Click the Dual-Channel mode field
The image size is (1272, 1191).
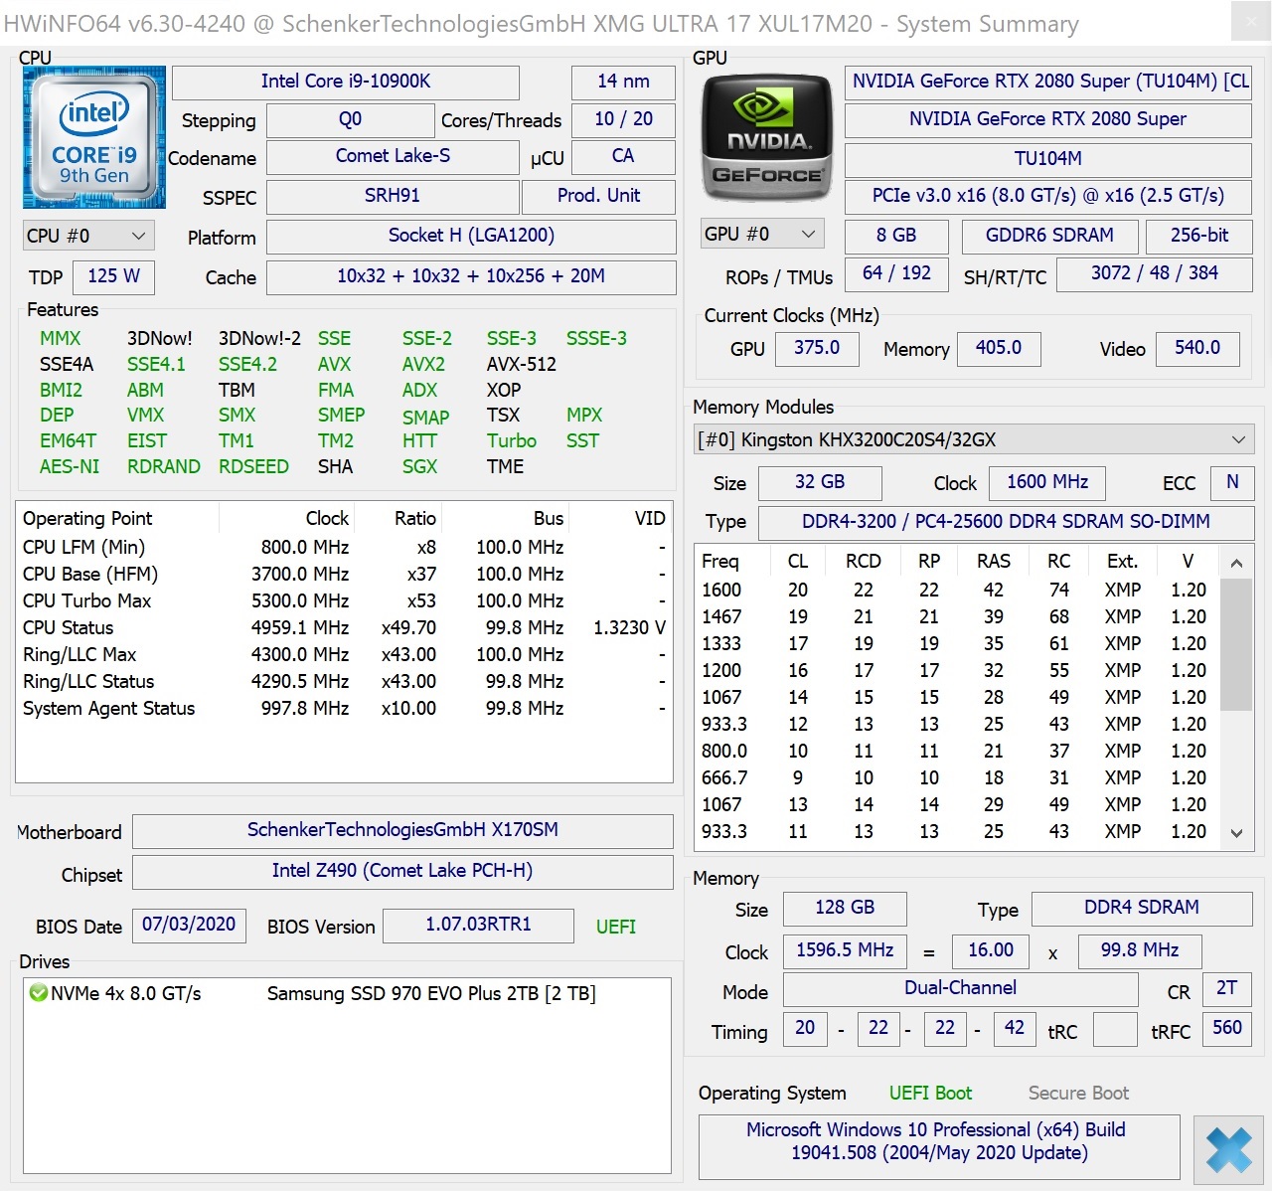[960, 988]
